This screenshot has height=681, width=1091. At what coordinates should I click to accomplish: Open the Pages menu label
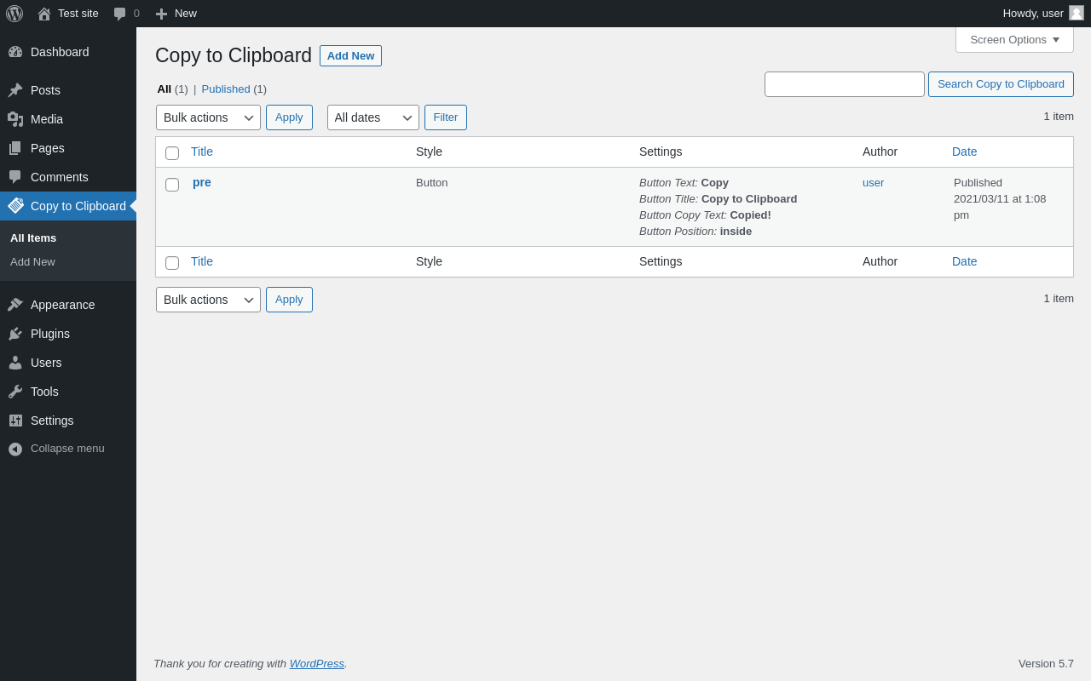(48, 148)
